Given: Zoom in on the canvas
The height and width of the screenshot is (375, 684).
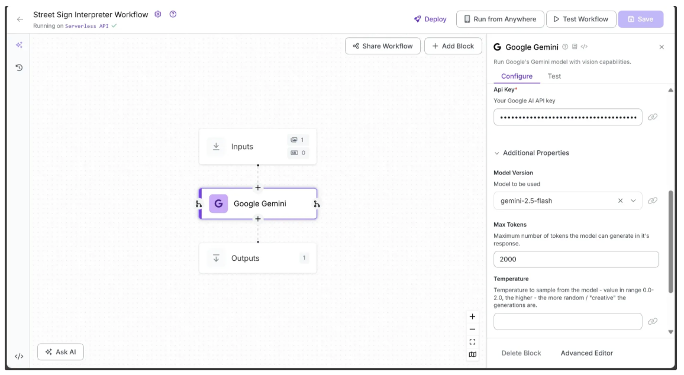Looking at the screenshot, I should pos(472,316).
